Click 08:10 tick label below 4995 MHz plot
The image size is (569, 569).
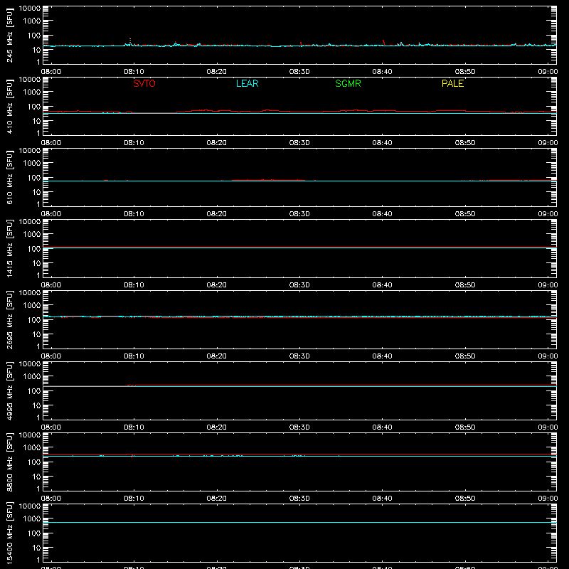[x=134, y=427]
